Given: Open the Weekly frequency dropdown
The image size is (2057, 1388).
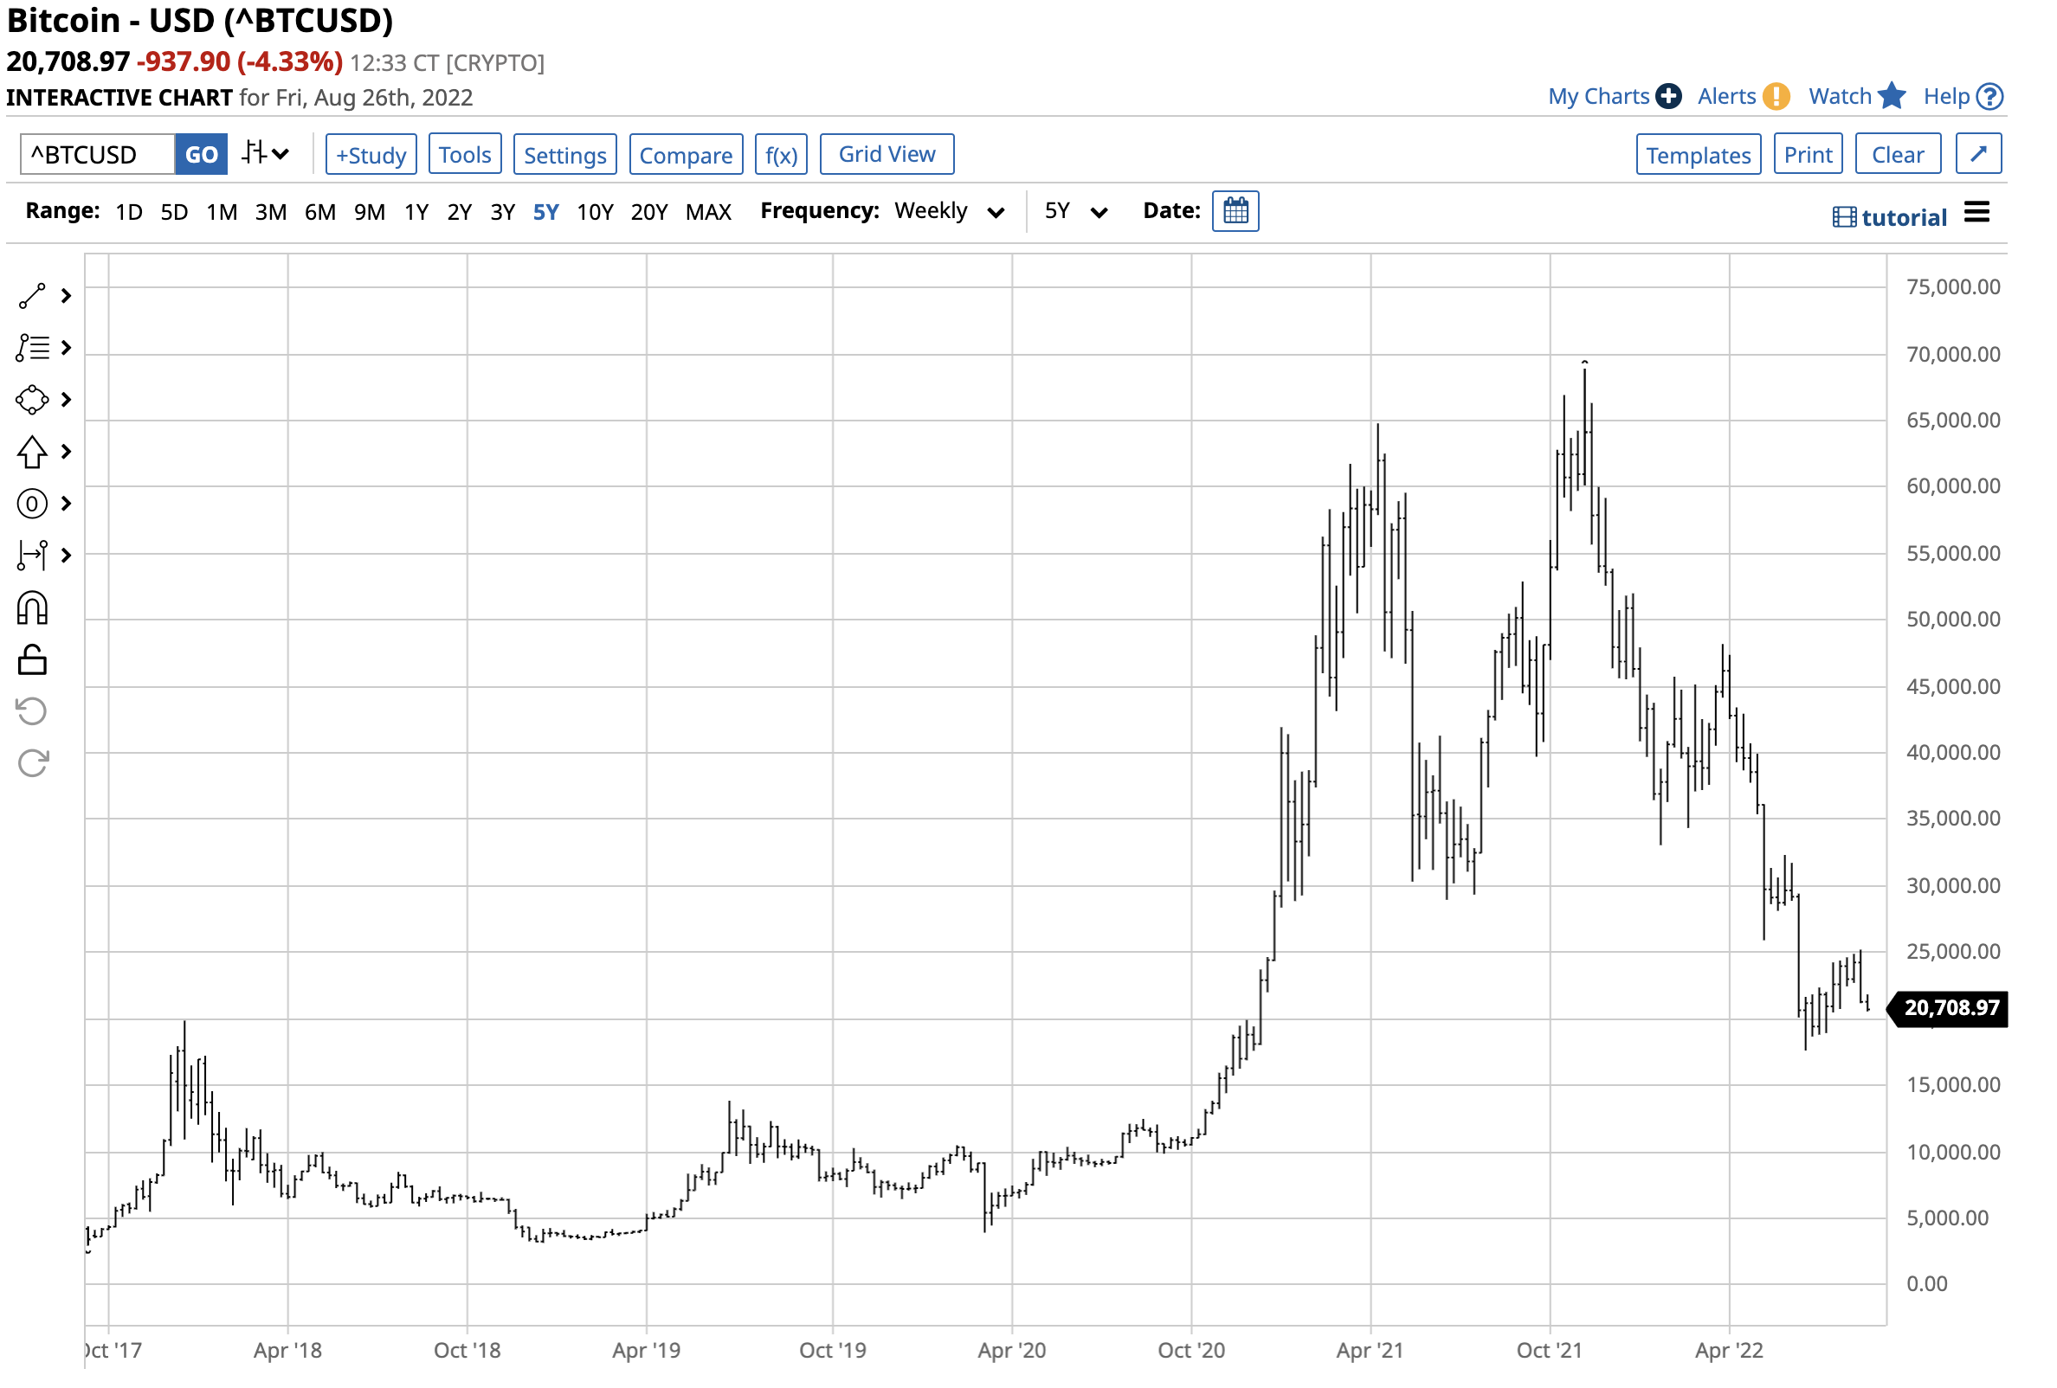Looking at the screenshot, I should [951, 211].
